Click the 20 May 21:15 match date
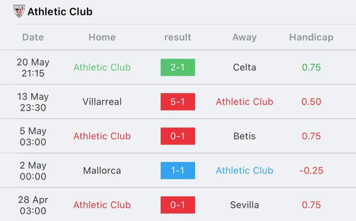The width and height of the screenshot is (356, 221). 33,68
